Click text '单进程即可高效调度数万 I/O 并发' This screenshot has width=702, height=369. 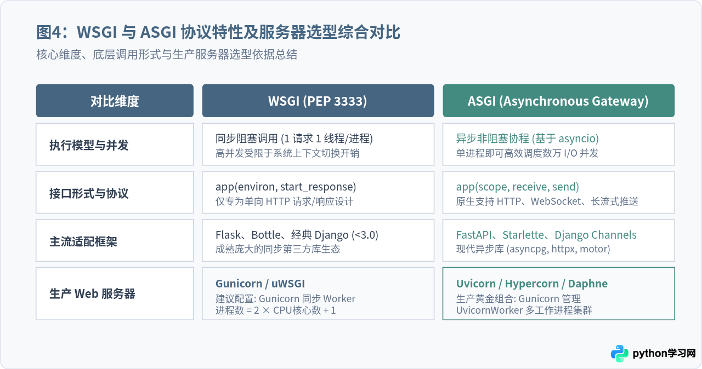tap(528, 153)
